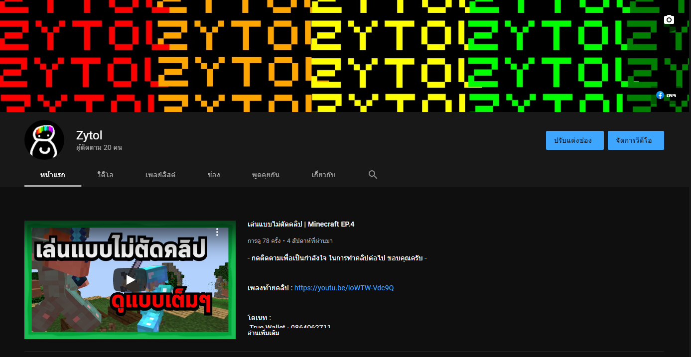The width and height of the screenshot is (691, 357).
Task: Click the โดเนท label in the description
Action: coord(259,318)
